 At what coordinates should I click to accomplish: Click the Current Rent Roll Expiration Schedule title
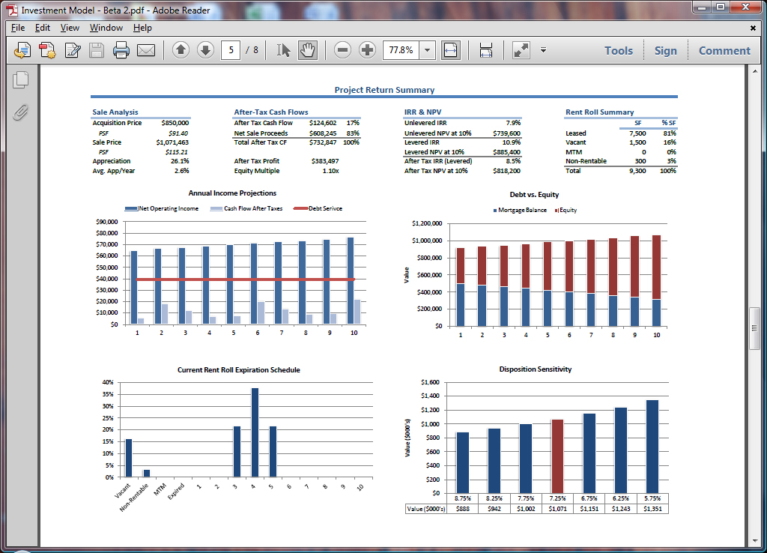point(239,370)
